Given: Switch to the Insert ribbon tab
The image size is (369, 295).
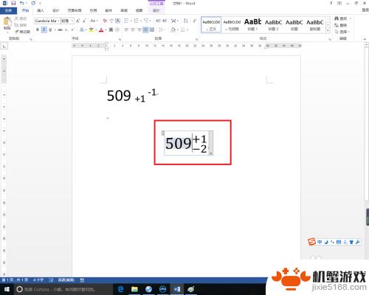Looking at the screenshot, I should point(41,10).
